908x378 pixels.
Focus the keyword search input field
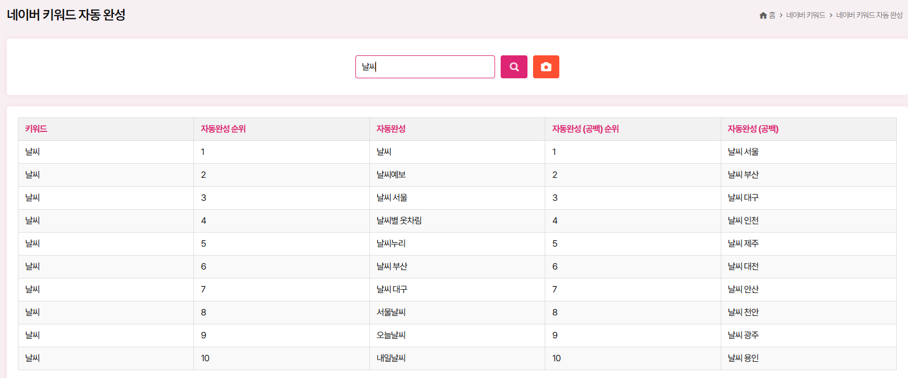coord(425,67)
